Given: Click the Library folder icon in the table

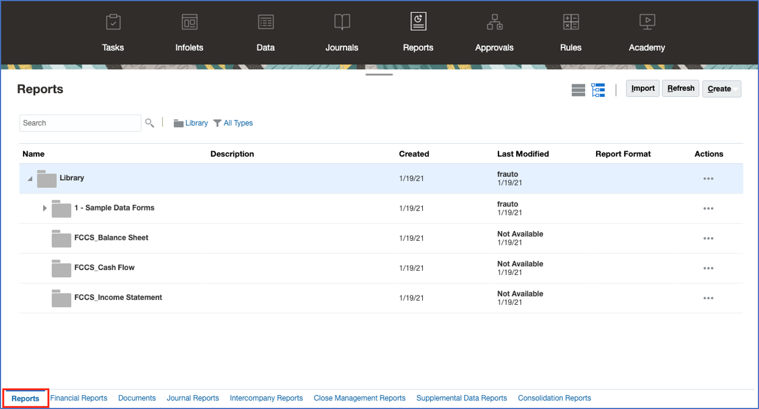Looking at the screenshot, I should pyautogui.click(x=47, y=179).
